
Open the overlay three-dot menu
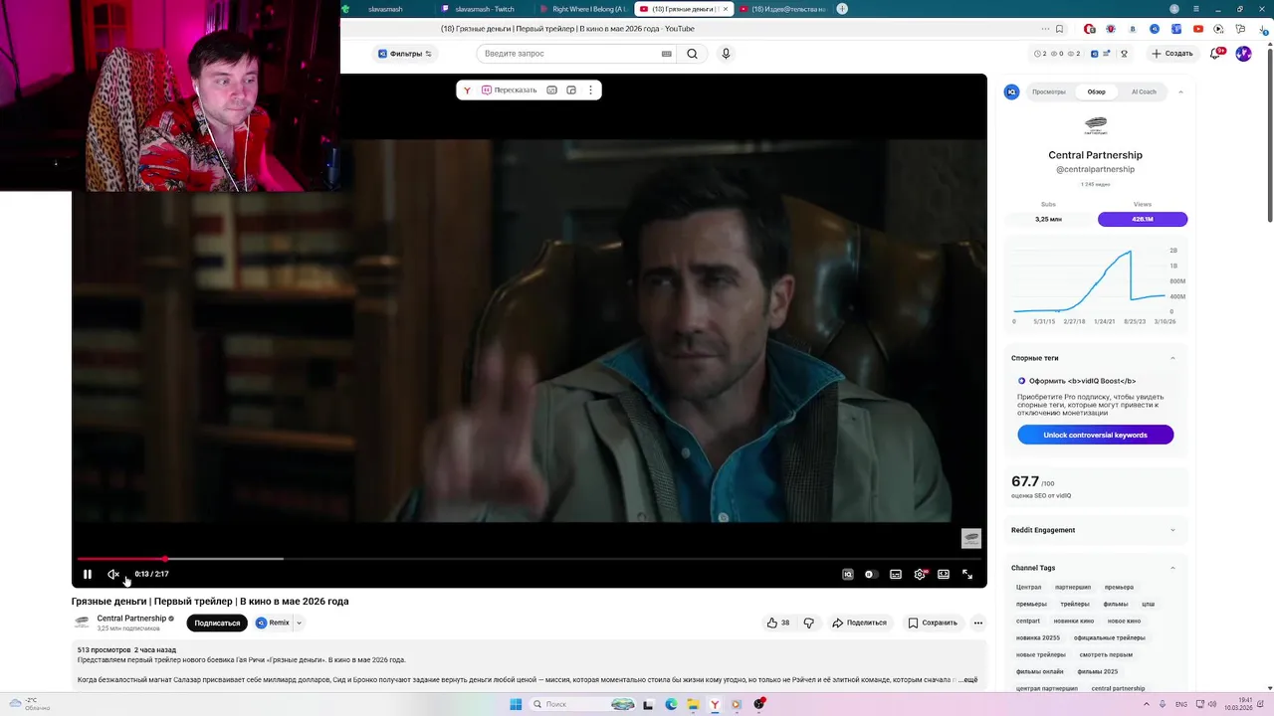tap(590, 90)
